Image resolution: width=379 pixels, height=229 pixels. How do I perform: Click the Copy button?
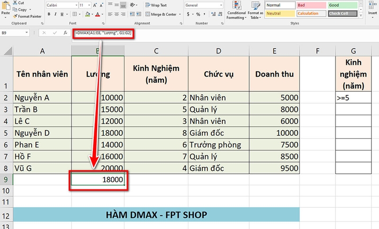click(20, 9)
